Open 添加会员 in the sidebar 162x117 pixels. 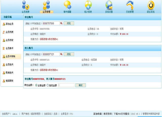click(9, 24)
